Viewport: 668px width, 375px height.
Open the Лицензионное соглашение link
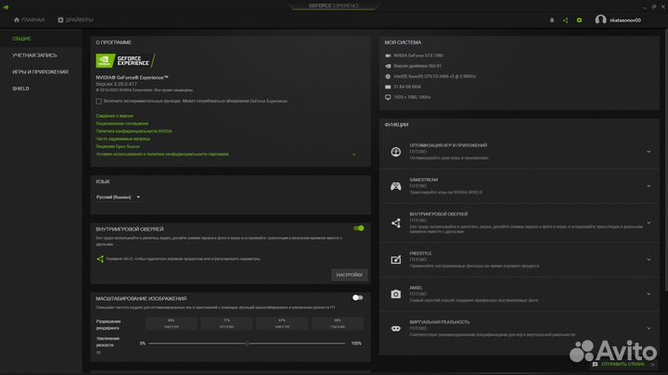122,123
